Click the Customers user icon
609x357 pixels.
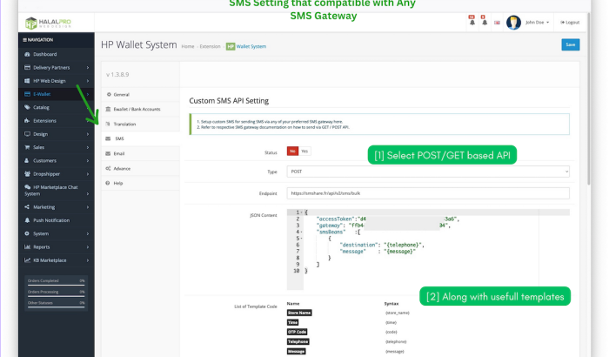coord(27,160)
